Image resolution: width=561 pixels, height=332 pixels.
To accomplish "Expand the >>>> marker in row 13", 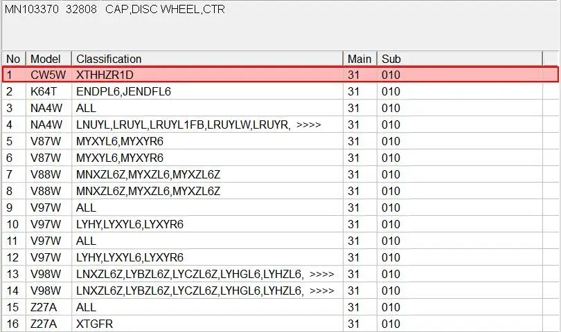I will (322, 274).
